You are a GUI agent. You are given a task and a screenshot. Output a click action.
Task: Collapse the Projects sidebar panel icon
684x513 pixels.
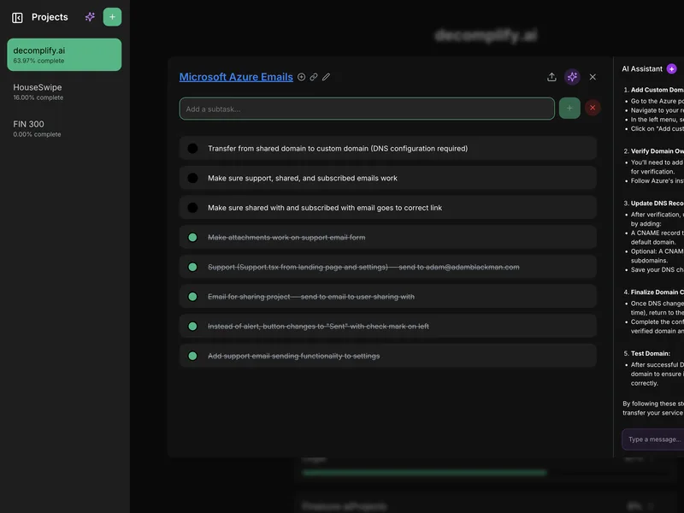pyautogui.click(x=17, y=17)
